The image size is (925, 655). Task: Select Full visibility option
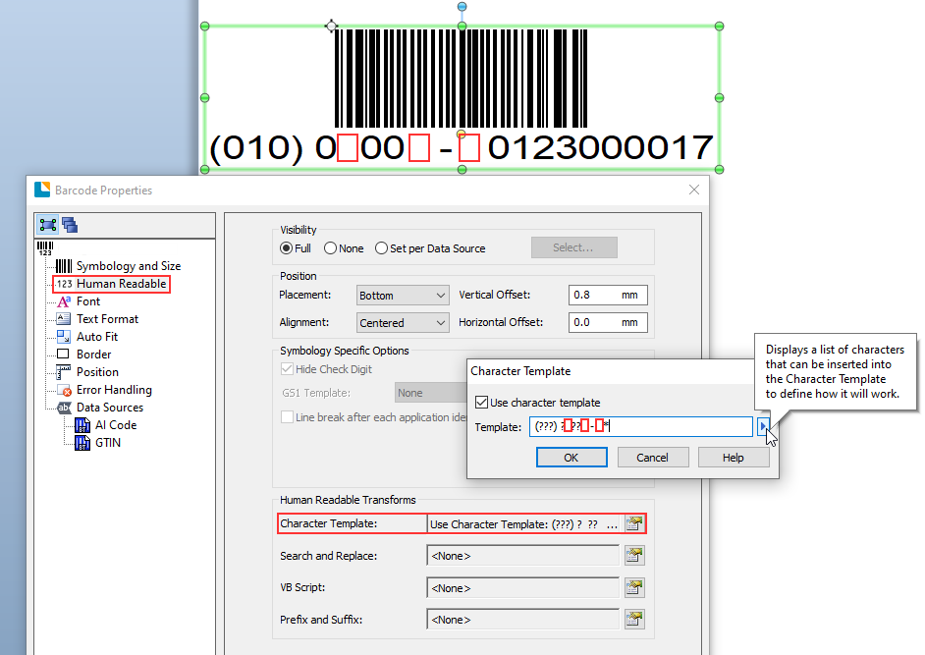(x=287, y=248)
